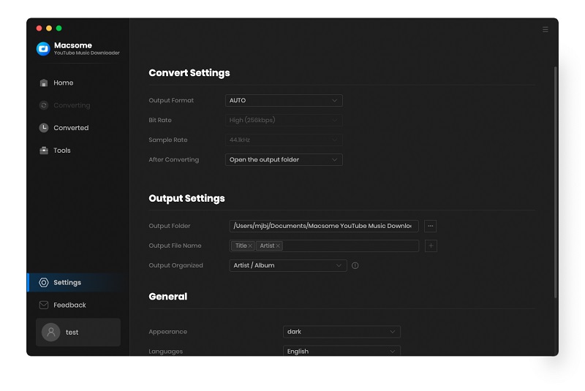This screenshot has height=391, width=585.
Task: Click the Bit Rate label
Action: click(160, 120)
